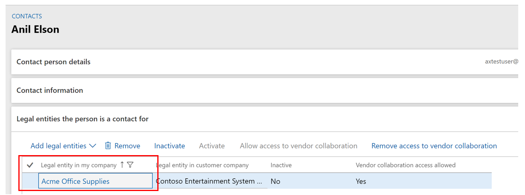Click Remove access to vendor collaboration
Image resolution: width=525 pixels, height=195 pixels.
434,146
